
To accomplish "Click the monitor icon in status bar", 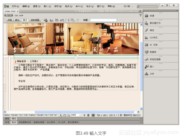I will 93,115.
